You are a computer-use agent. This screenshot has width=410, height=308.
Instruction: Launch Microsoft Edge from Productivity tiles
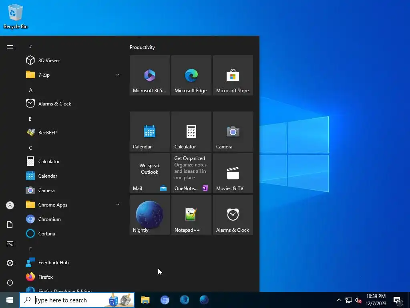(191, 75)
